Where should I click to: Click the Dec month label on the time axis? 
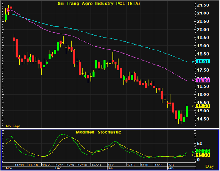point(59,168)
